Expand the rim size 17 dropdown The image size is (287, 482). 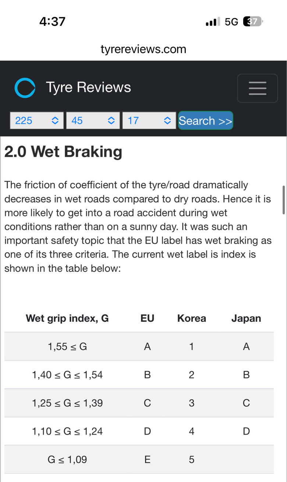coord(149,120)
